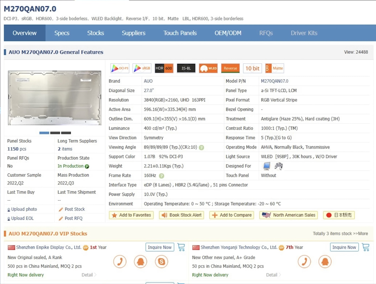376x284 pixels.
Task: Add this panel to Favorites
Action: [131, 215]
